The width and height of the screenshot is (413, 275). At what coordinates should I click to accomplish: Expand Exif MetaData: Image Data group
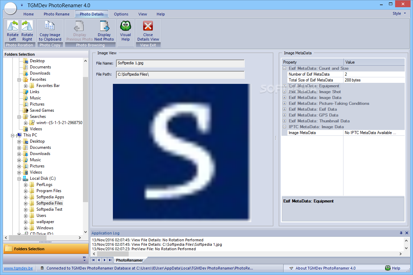tap(285, 98)
